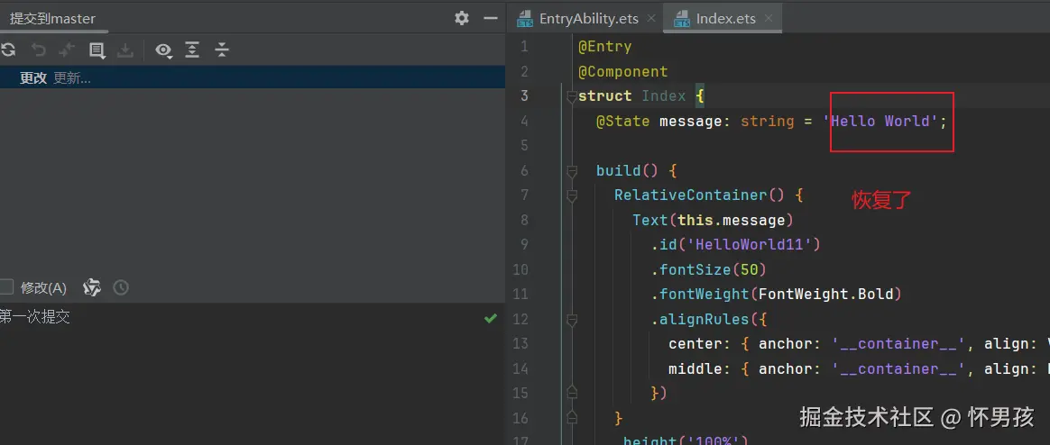
Task: Click Text(this.message) on line 8
Action: pos(714,220)
